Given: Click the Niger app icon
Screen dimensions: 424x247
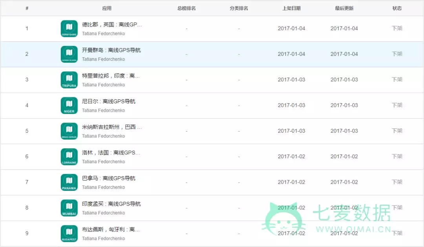Looking at the screenshot, I should point(69,105).
